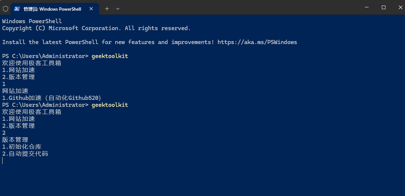Image resolution: width=405 pixels, height=196 pixels.
Task: Expand the new tab profile dropdown
Action: pyautogui.click(x=118, y=9)
